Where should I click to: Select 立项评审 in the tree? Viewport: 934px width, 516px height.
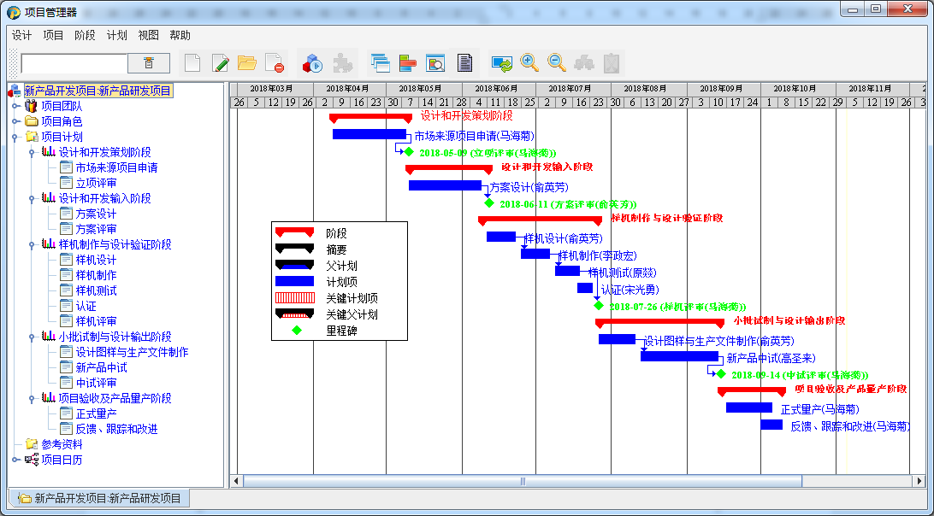coord(96,184)
